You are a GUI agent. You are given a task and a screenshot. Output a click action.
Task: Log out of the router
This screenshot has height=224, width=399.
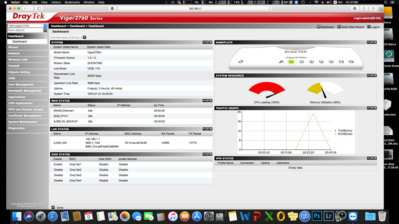tap(373, 27)
